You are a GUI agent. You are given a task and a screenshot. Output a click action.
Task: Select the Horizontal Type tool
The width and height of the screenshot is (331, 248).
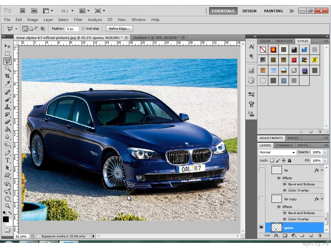7,160
